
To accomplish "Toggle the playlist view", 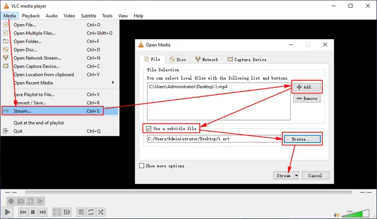I will (x=81, y=212).
